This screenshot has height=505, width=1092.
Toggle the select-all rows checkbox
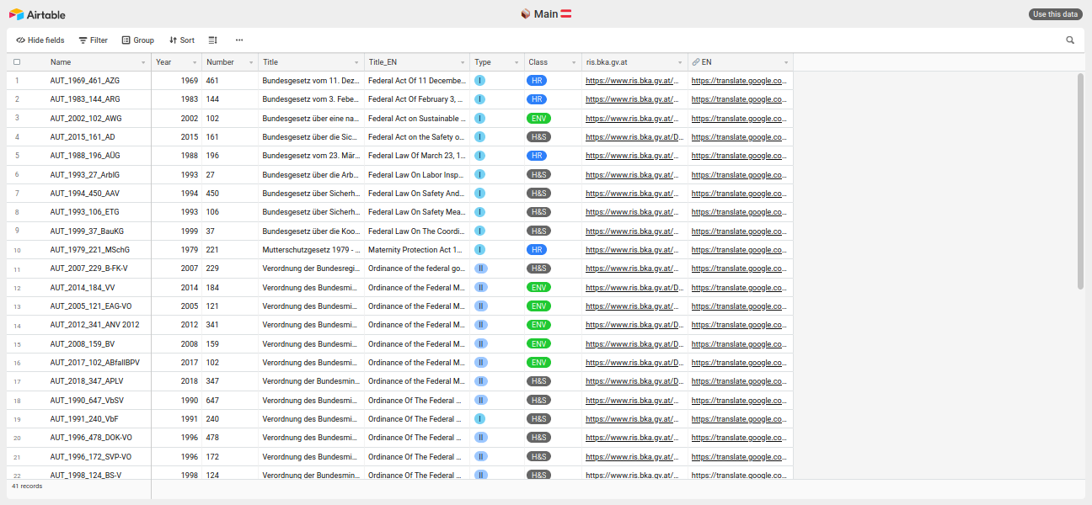(x=17, y=62)
